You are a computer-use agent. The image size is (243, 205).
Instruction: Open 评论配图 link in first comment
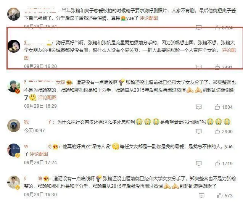pos(149,18)
